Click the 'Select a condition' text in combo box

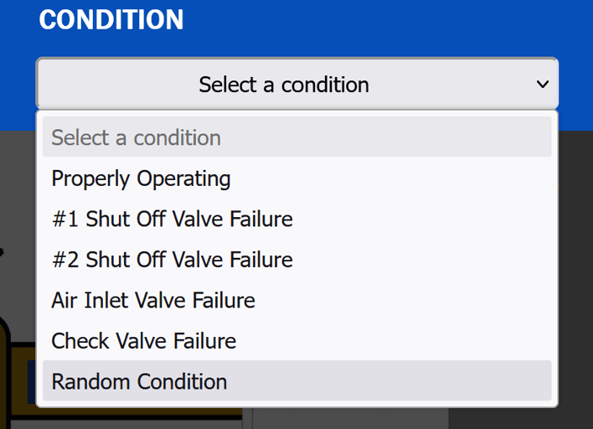point(283,85)
